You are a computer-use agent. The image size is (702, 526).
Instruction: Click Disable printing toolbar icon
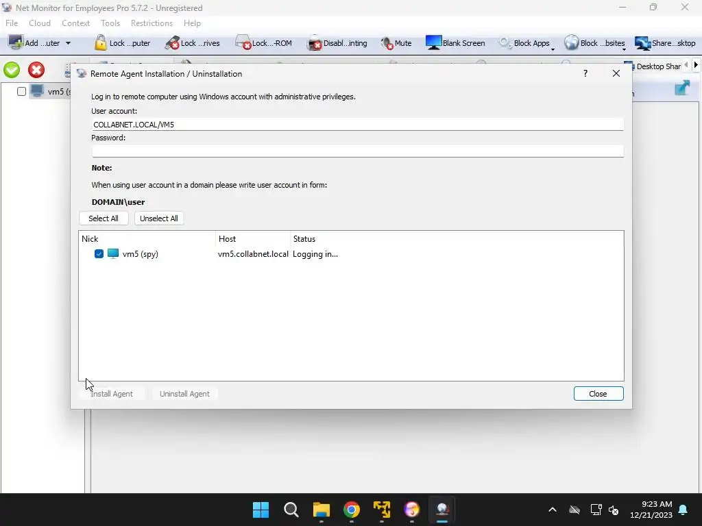tap(315, 43)
